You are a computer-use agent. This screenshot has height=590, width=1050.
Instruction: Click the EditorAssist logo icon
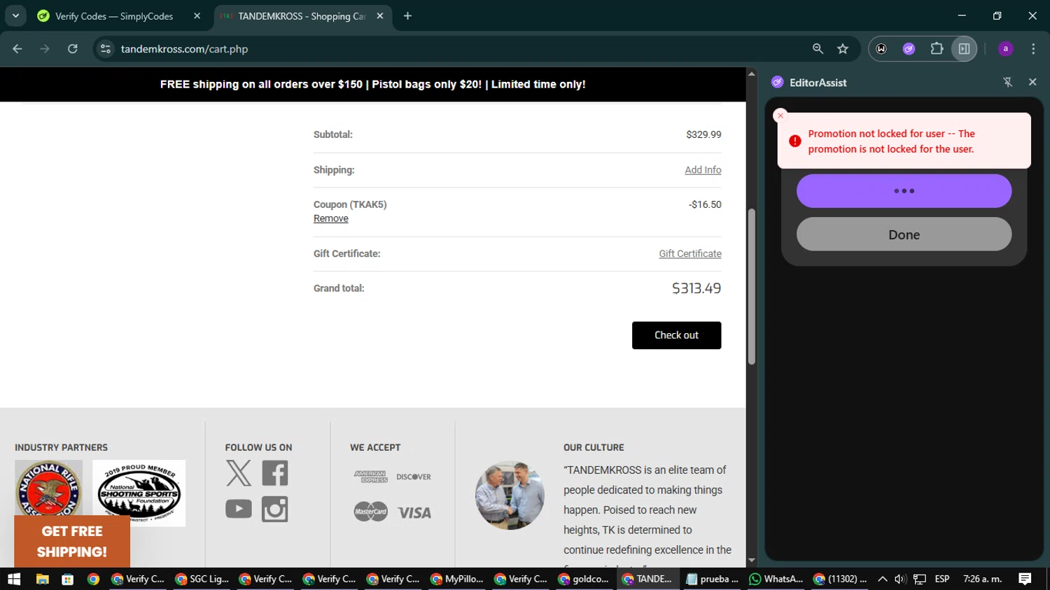777,83
